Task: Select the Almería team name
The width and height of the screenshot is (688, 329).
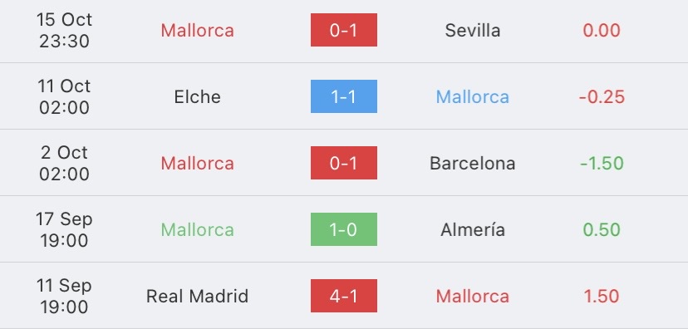Action: click(x=473, y=229)
